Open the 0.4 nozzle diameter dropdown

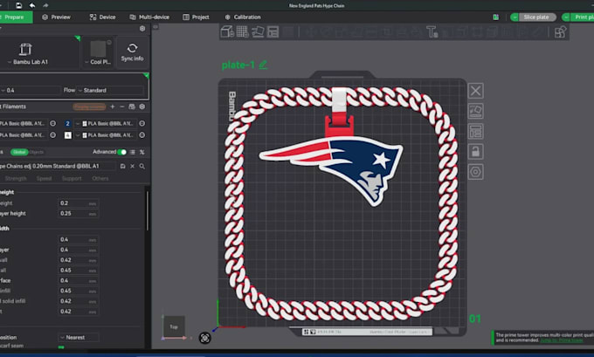(31, 90)
